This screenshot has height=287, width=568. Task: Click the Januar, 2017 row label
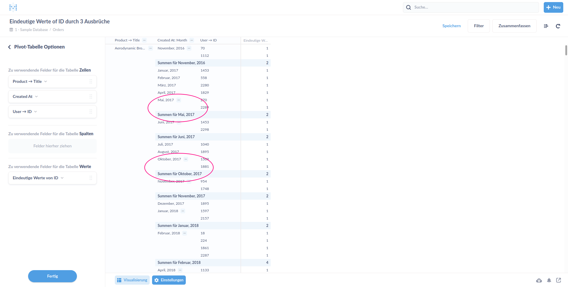(168, 70)
